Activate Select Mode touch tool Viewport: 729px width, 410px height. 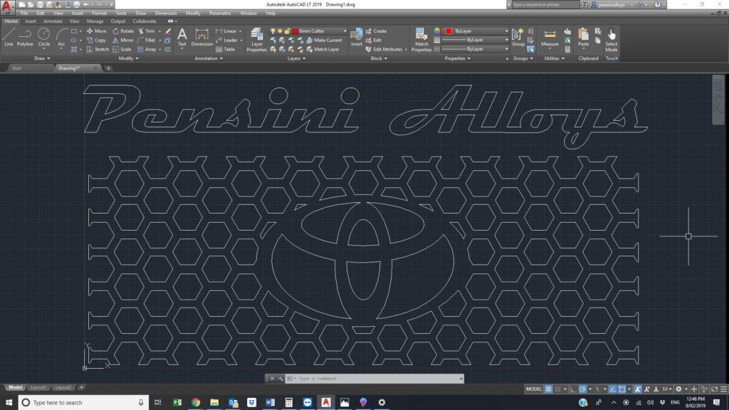(612, 40)
